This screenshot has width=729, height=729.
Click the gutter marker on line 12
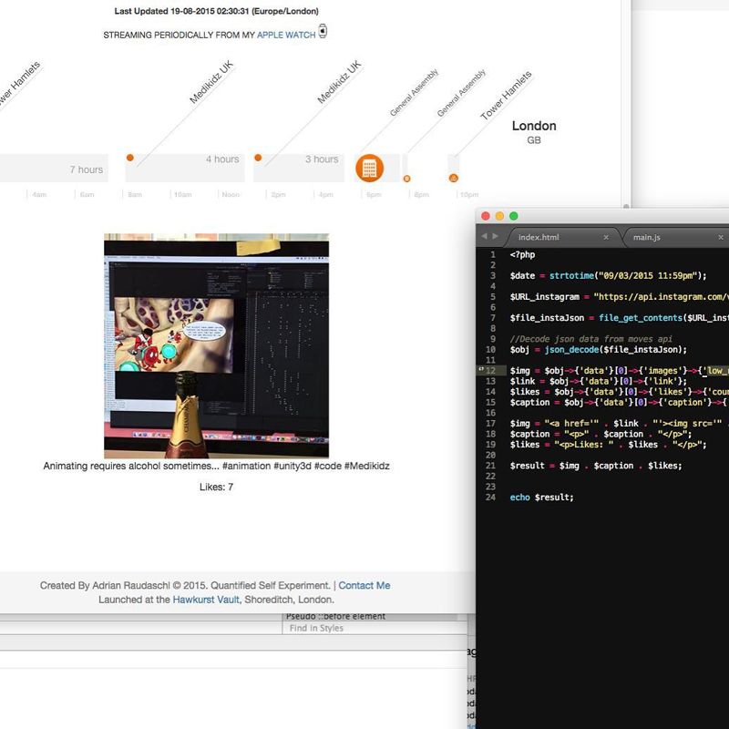pos(481,370)
